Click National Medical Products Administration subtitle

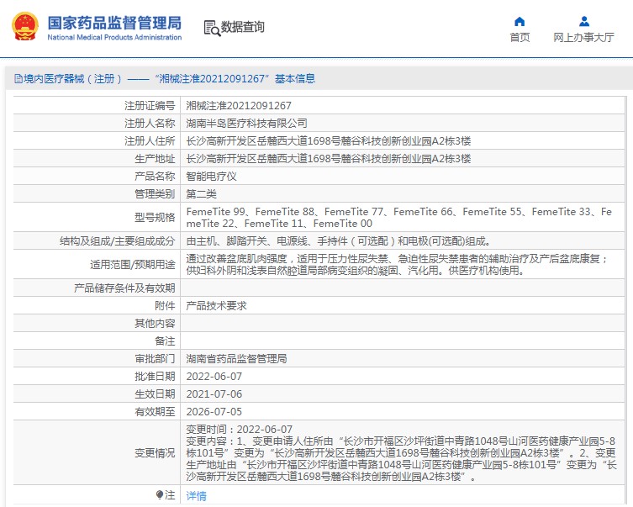tap(114, 37)
